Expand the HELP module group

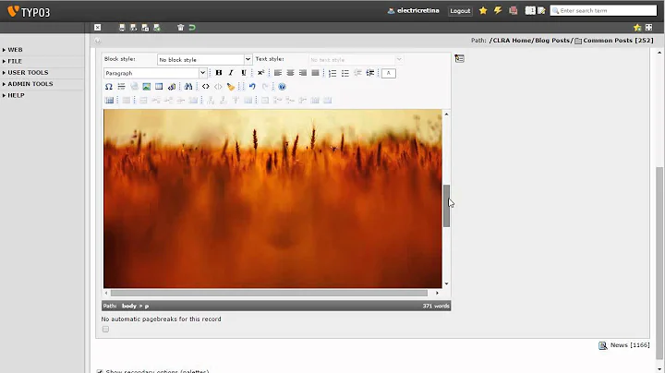click(x=16, y=95)
